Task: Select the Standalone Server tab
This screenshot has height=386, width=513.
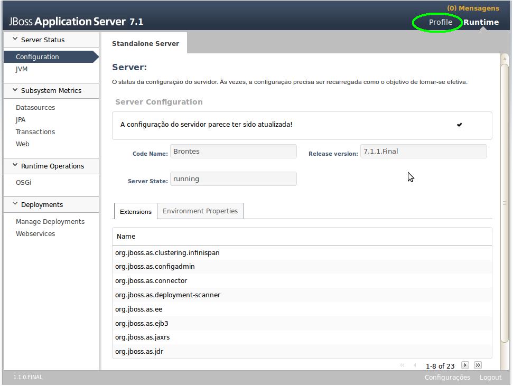Action: pyautogui.click(x=145, y=43)
